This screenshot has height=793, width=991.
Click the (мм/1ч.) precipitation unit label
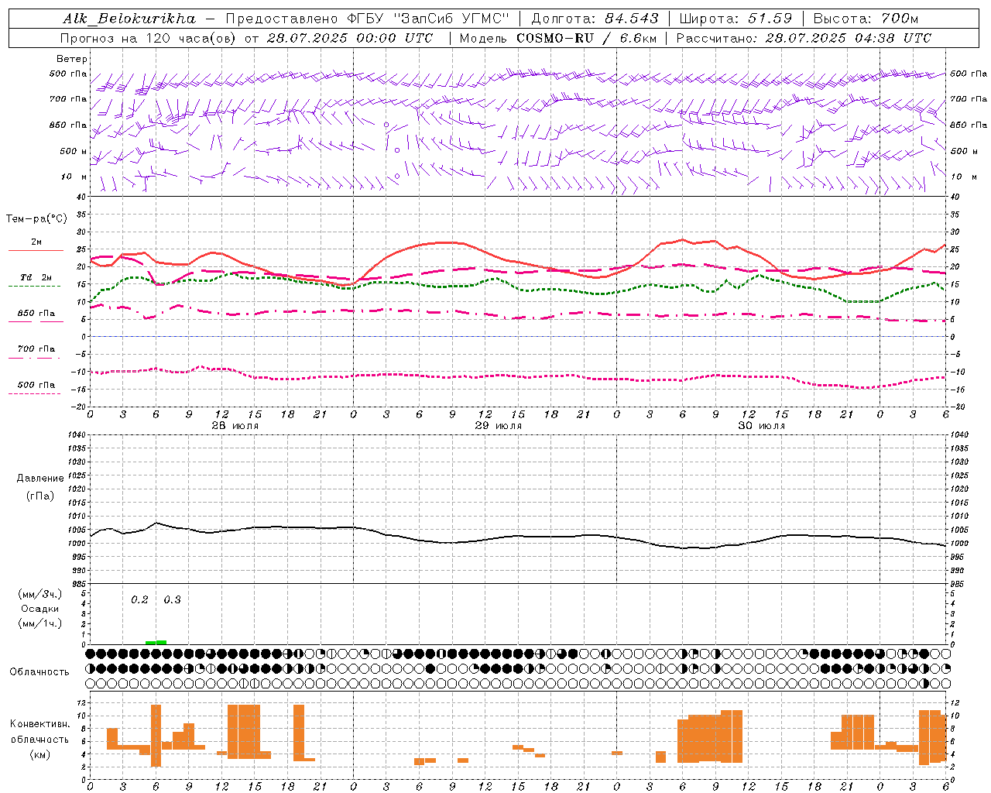click(40, 623)
